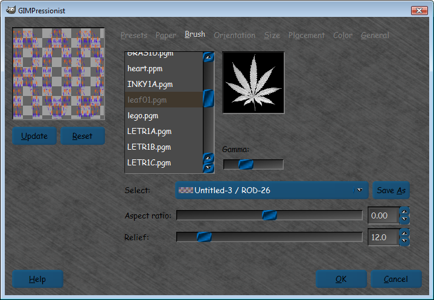
Task: Decrease Relief value with down stepper arrow
Action: pos(404,241)
